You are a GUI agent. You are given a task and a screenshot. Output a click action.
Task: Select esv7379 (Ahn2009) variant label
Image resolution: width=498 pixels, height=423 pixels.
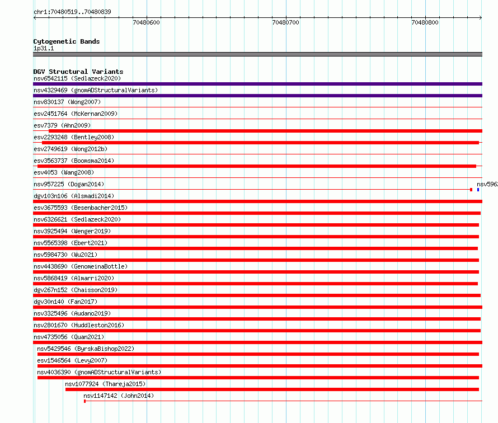pos(62,125)
